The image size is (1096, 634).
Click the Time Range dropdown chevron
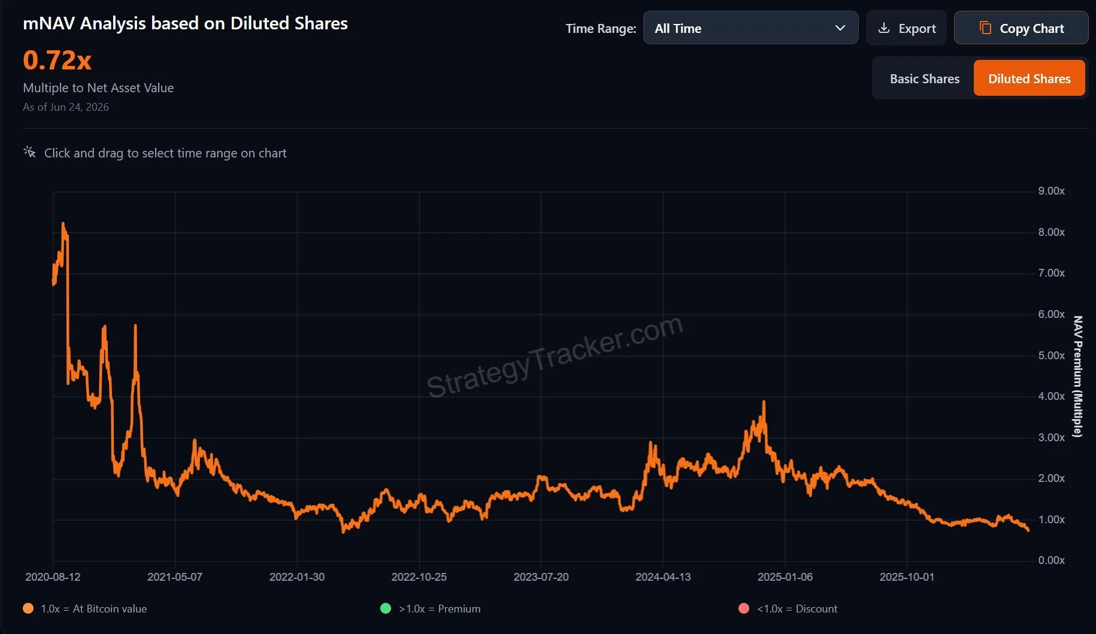coord(840,28)
